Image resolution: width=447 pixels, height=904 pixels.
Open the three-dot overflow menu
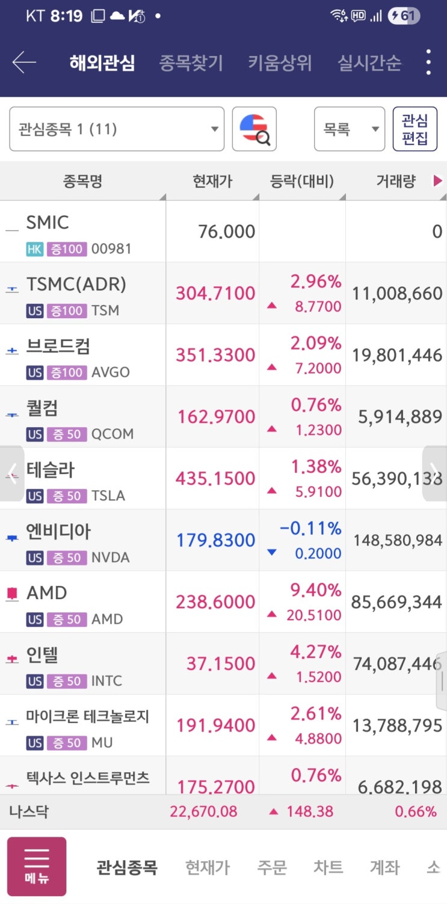point(428,63)
